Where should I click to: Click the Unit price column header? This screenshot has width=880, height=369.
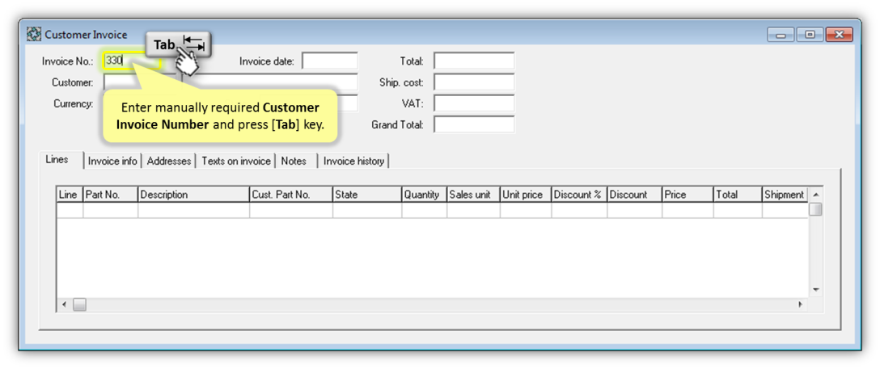525,195
